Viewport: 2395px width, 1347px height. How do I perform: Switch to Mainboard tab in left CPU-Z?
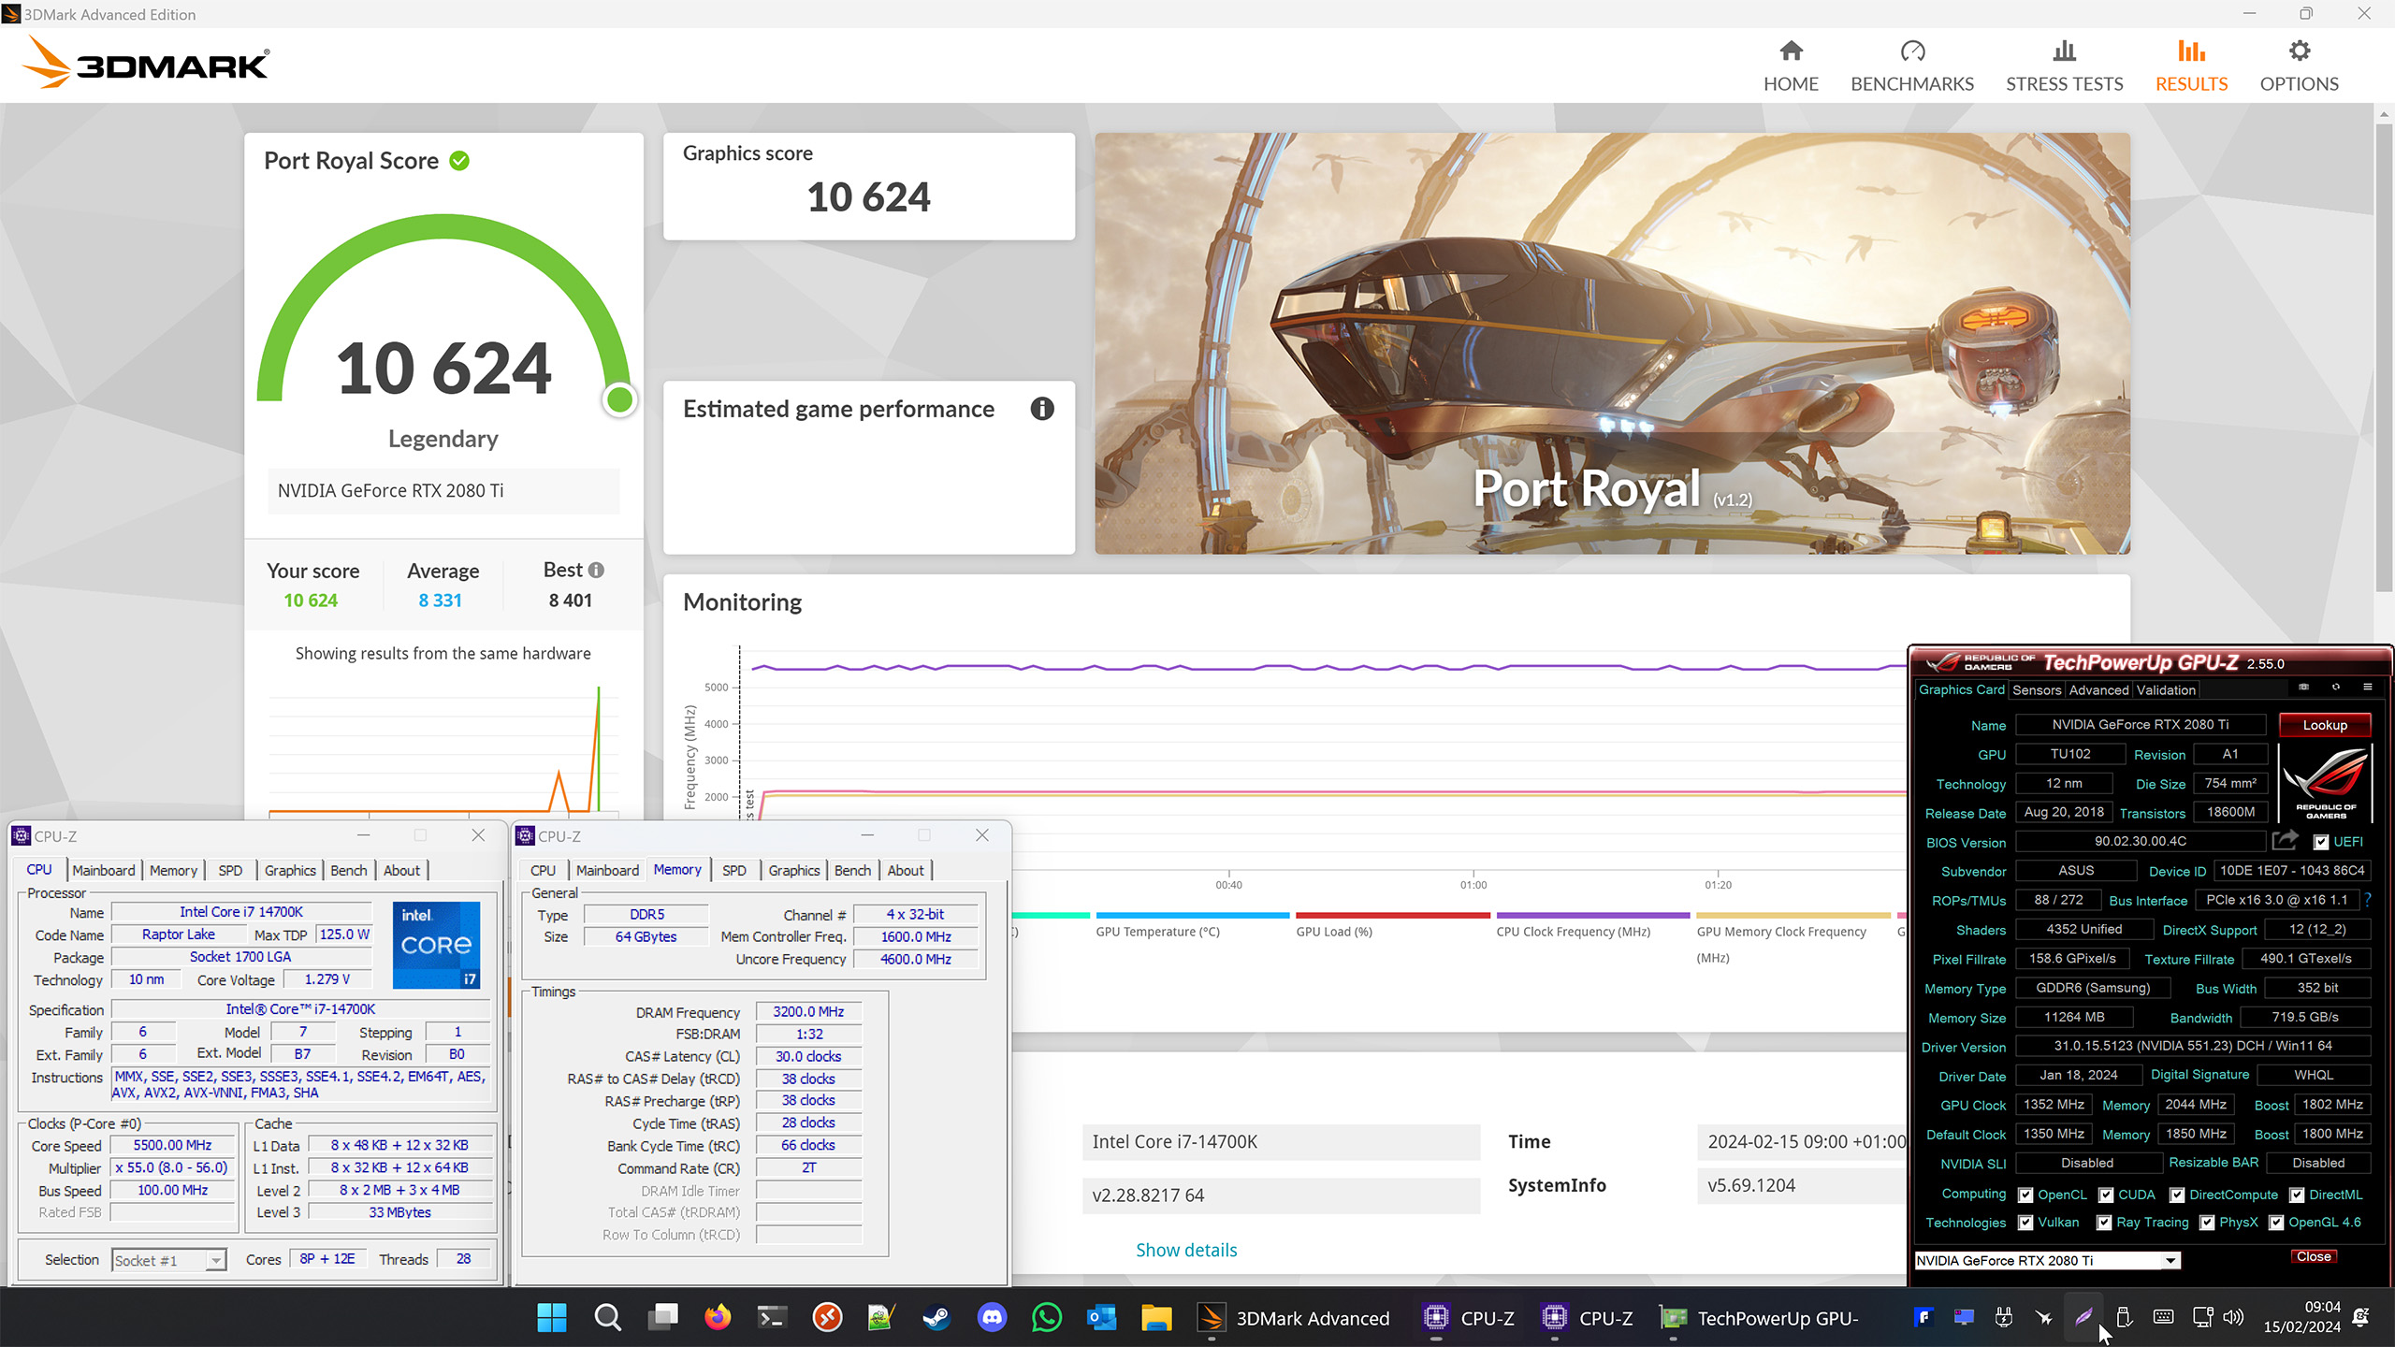pos(104,870)
